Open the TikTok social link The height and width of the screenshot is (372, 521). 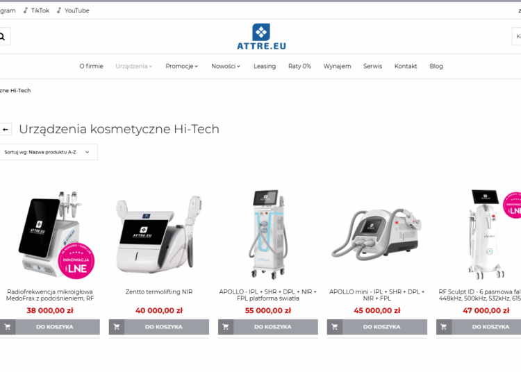[36, 10]
